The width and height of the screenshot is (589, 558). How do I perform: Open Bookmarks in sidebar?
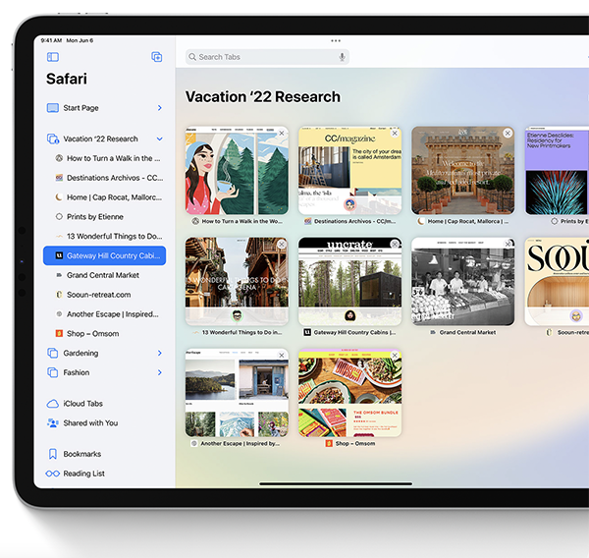[104, 454]
